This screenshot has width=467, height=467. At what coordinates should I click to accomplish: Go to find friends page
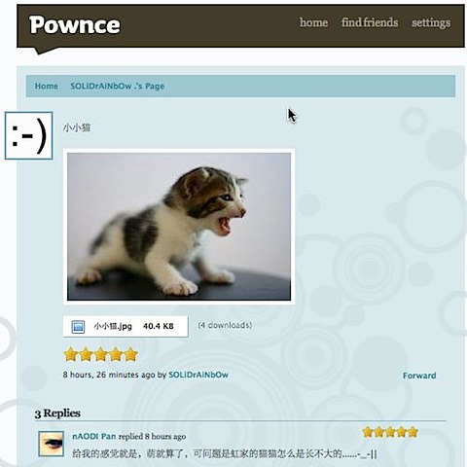[x=370, y=22]
